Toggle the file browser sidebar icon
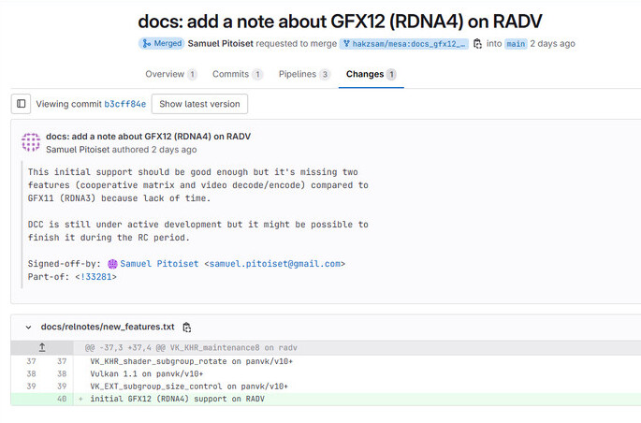641x423 pixels. point(22,104)
